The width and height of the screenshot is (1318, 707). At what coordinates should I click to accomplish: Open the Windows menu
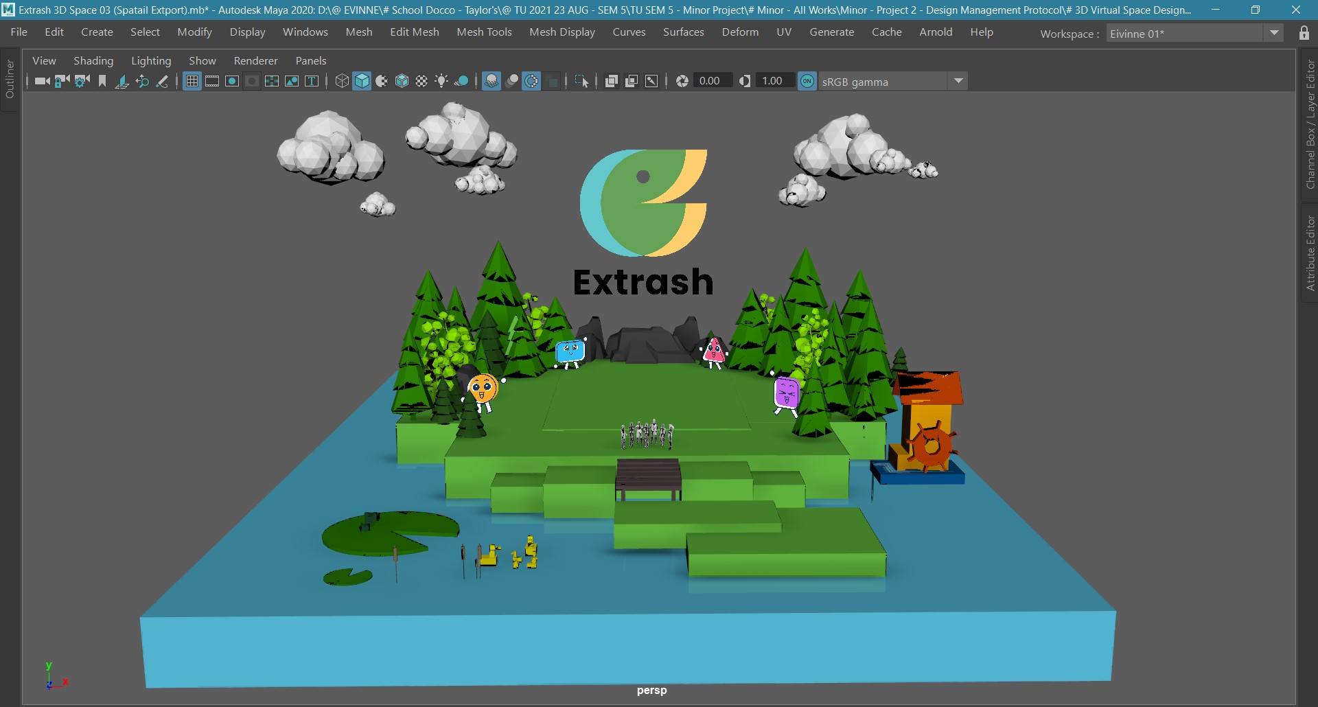[x=305, y=32]
